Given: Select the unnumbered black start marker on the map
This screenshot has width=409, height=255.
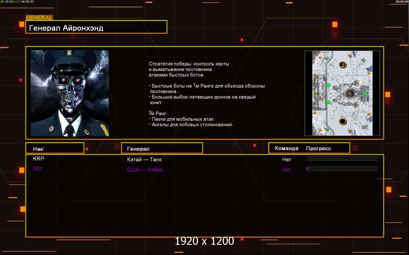Looking at the screenshot, I should tap(343, 121).
